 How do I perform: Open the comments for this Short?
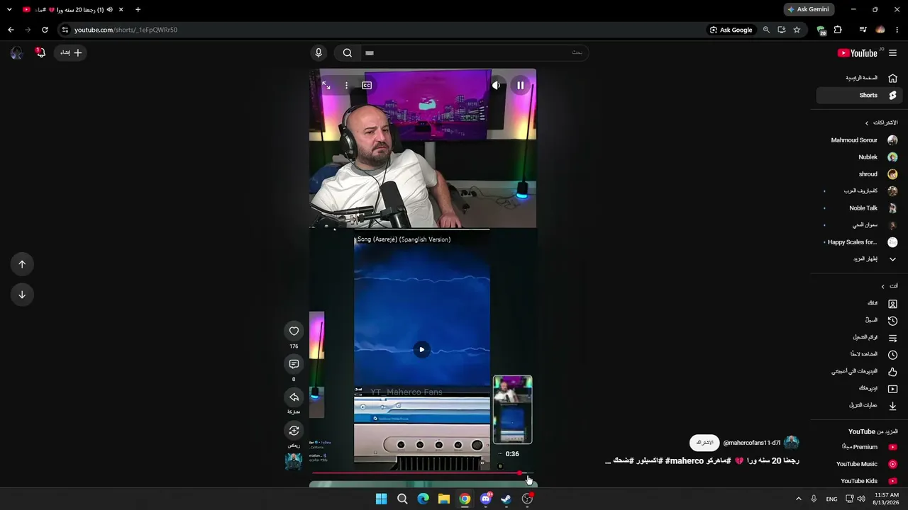(x=294, y=364)
